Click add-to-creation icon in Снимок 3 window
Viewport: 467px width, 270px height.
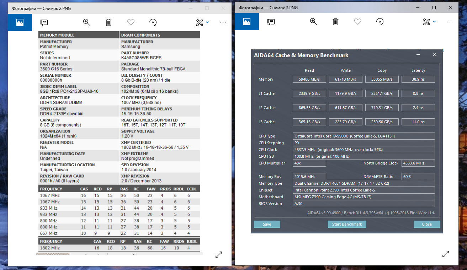[271, 22]
